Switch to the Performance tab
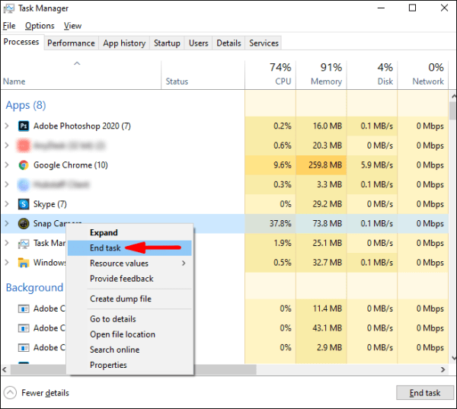Viewport: 457px width, 409px height. click(71, 43)
